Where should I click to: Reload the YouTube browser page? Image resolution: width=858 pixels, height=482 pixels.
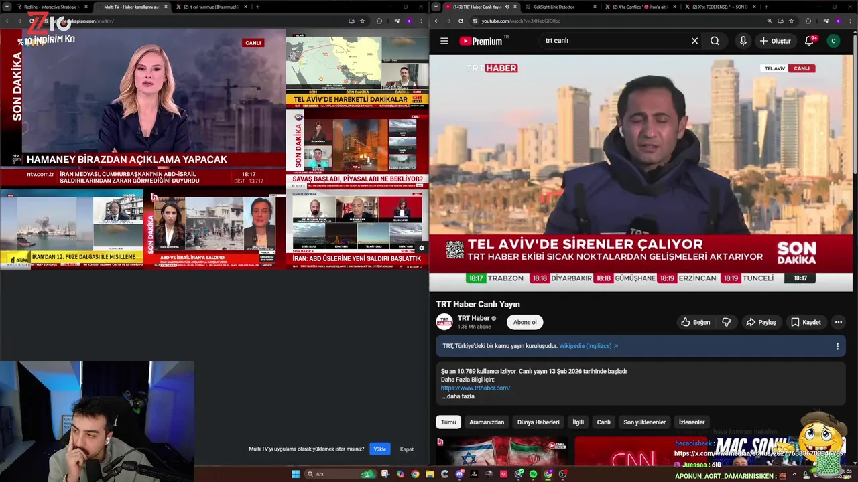coord(461,21)
